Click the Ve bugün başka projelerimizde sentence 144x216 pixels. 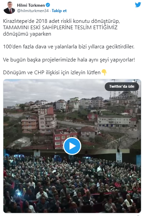pyautogui.click(x=69, y=60)
